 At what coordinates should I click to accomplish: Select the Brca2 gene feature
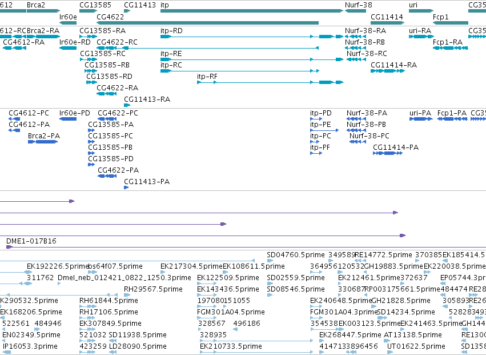coord(43,11)
